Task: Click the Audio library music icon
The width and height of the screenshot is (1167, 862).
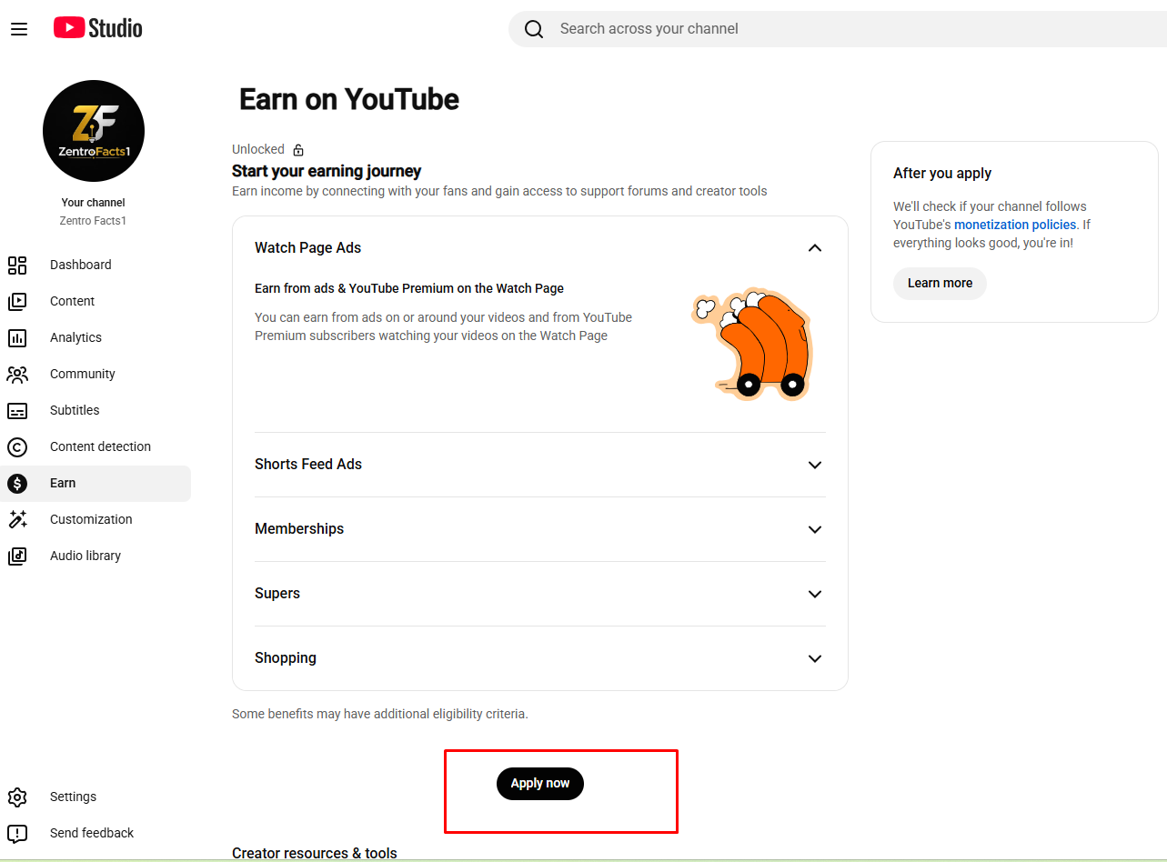Action: [x=17, y=556]
